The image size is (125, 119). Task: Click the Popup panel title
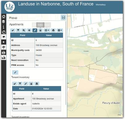[x=13, y=18]
